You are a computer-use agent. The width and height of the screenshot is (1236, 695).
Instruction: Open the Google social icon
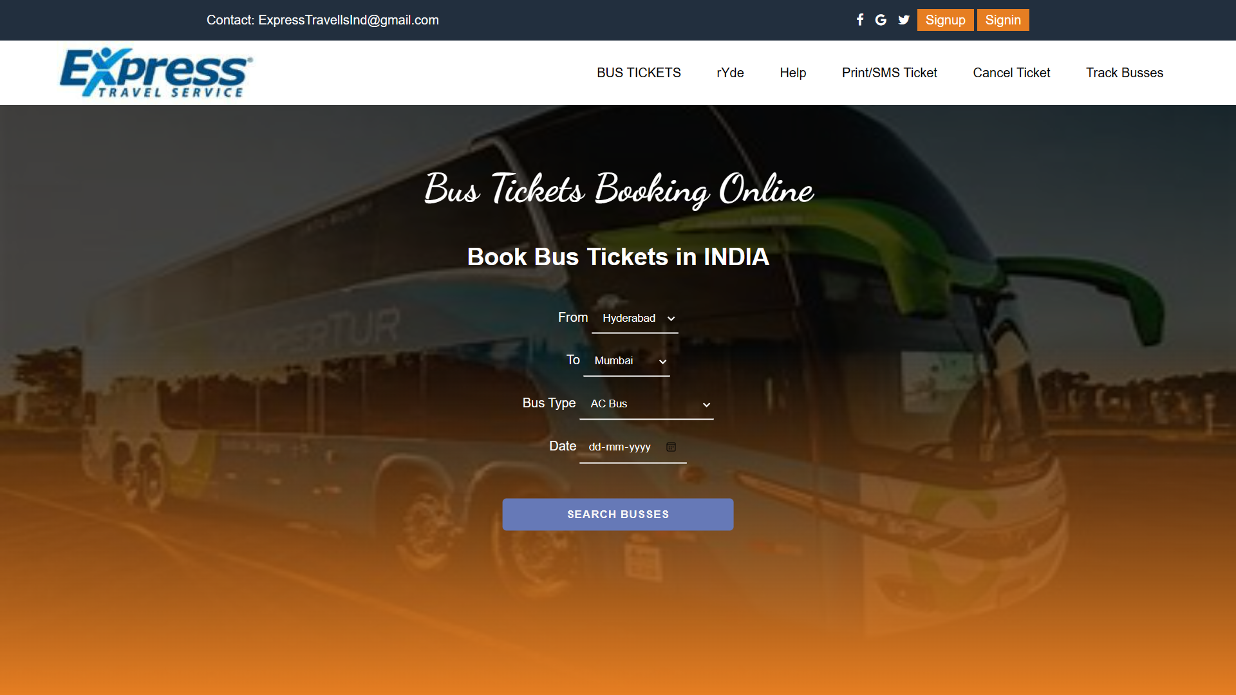coord(881,20)
